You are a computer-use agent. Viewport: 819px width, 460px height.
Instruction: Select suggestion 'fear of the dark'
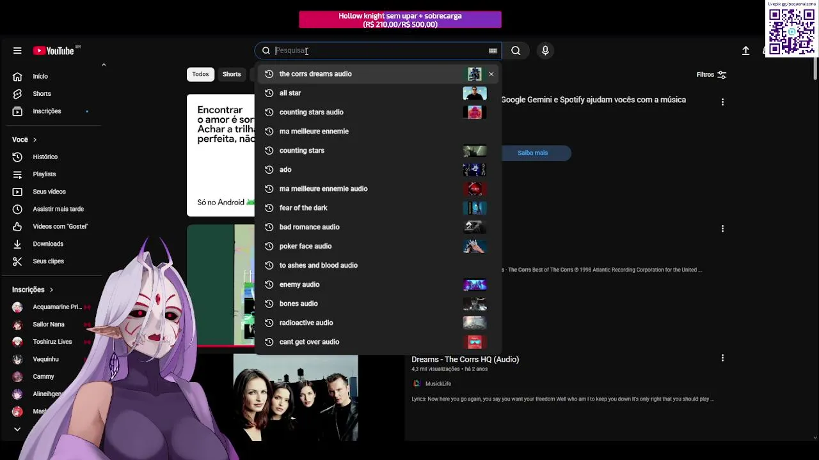[x=378, y=208]
